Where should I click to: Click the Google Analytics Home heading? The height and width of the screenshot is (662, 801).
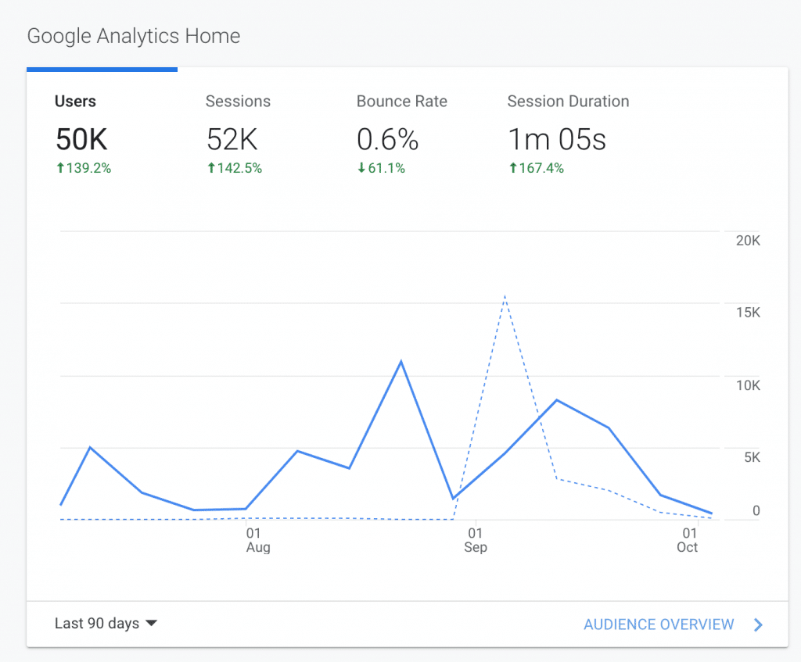tap(133, 36)
